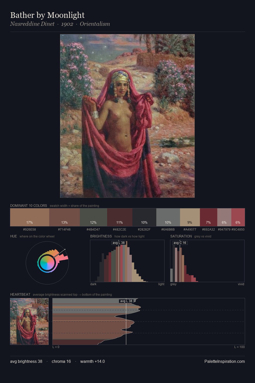Pick the #A49077 tan swatch
This screenshot has width=255, height=383.
pos(190,217)
